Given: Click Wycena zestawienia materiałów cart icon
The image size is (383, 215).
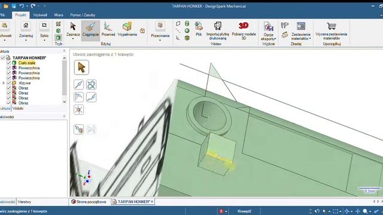Looking at the screenshot, I should coord(331,26).
